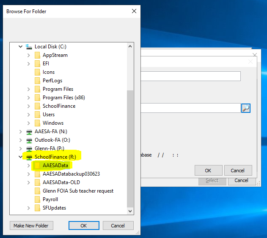Screen dimensions: 267x238
Task: Select the Glenn FOIA Sub teacher request label
Action: click(x=78, y=191)
